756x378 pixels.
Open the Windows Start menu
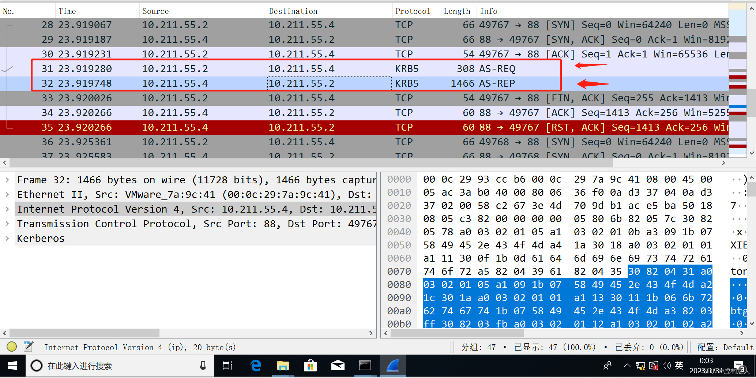coord(12,366)
